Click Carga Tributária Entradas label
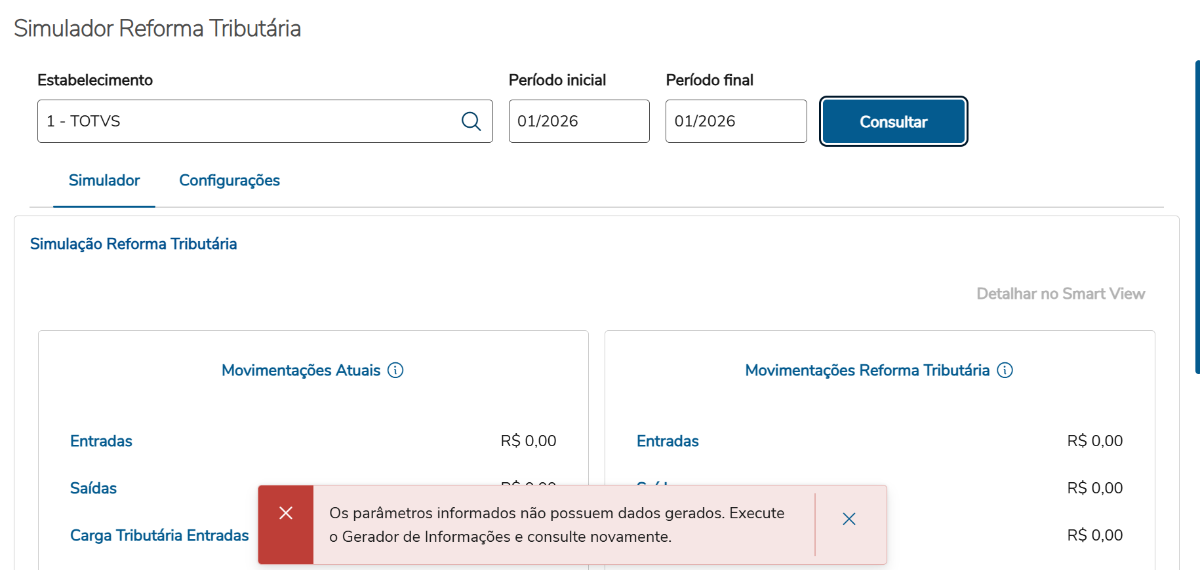The width and height of the screenshot is (1200, 570). point(159,535)
